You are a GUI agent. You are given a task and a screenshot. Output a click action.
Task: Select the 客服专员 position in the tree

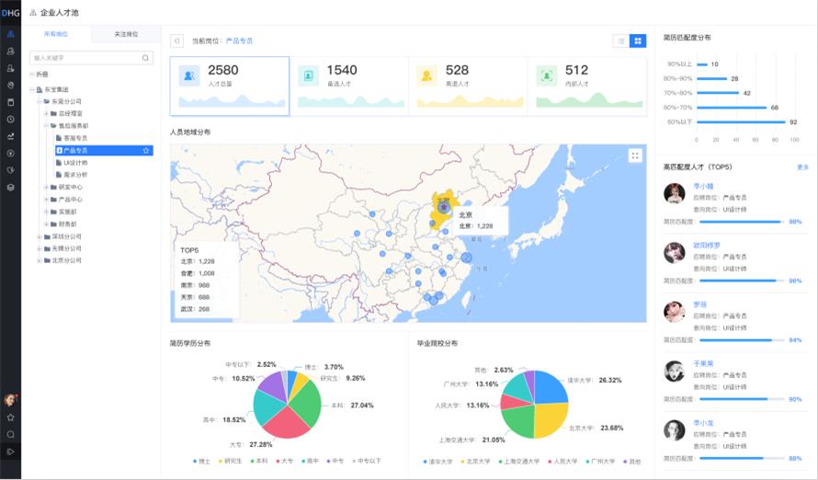75,138
